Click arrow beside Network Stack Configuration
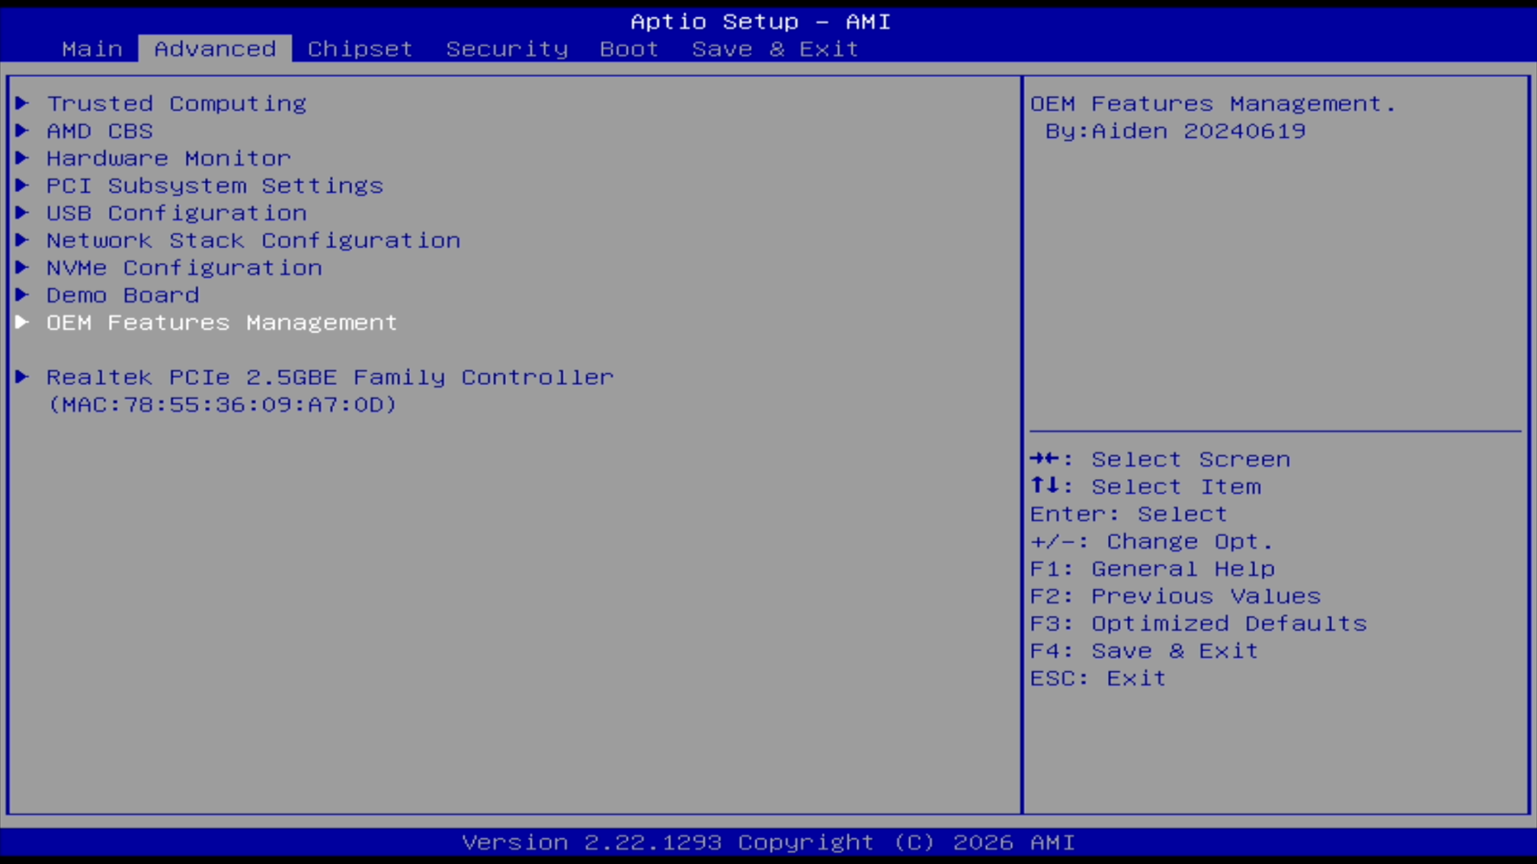Screen dimensions: 1537x864 23,240
